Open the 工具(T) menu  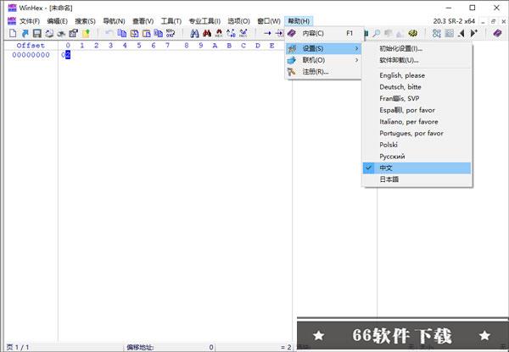[171, 21]
